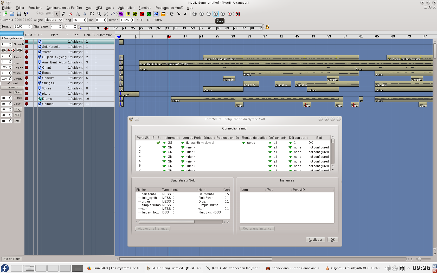The height and width of the screenshot is (273, 437).
Task: Save the song with floppy icon
Action: [x=19, y=14]
